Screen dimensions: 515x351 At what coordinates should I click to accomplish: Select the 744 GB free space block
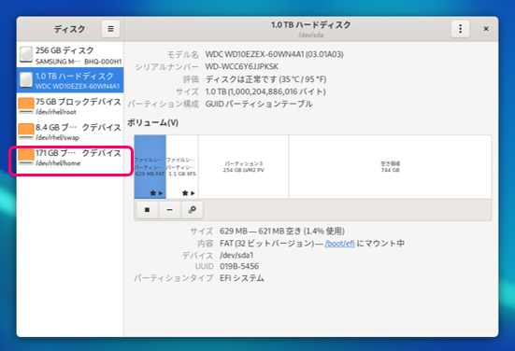tap(390, 167)
